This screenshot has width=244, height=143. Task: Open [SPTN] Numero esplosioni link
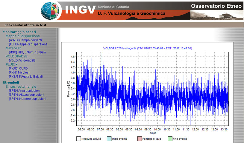coord(28,99)
